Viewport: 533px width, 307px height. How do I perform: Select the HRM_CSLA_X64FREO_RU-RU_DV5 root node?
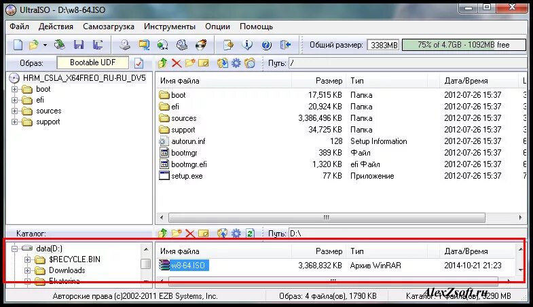pos(84,78)
